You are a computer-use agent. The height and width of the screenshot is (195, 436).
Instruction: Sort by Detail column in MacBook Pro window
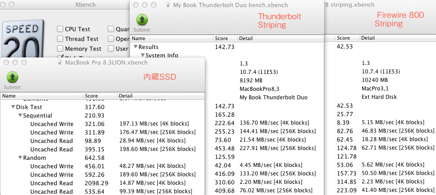pyautogui.click(x=161, y=96)
